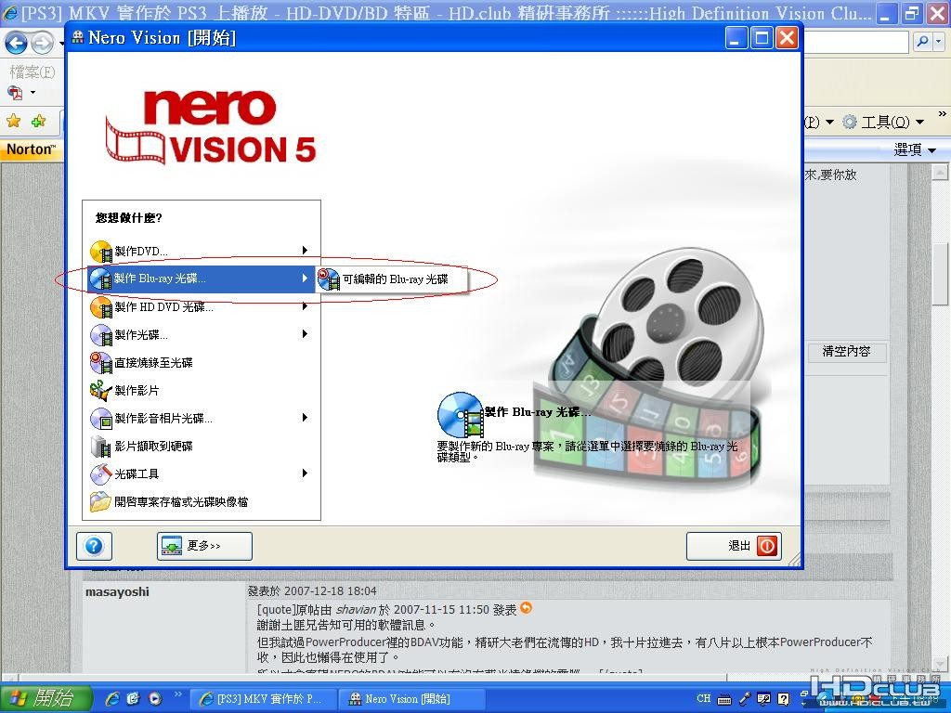Image resolution: width=951 pixels, height=713 pixels.
Task: Click the 開啟專案存檔或光碟映像檔 folder icon
Action: 101,502
